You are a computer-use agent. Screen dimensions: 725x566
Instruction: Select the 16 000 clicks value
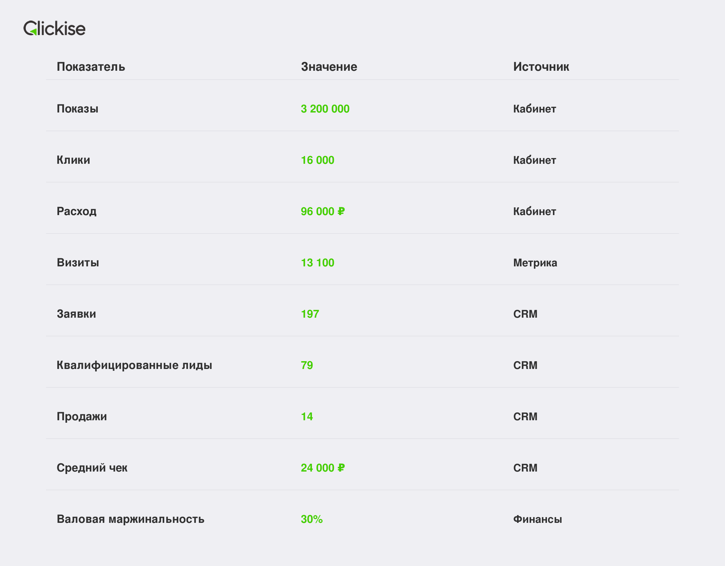tap(318, 160)
